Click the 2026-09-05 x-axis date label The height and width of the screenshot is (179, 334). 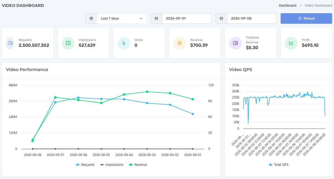(x=101, y=155)
